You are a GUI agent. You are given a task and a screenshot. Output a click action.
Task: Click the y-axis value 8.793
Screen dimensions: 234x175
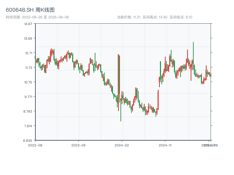pyautogui.click(x=28, y=111)
